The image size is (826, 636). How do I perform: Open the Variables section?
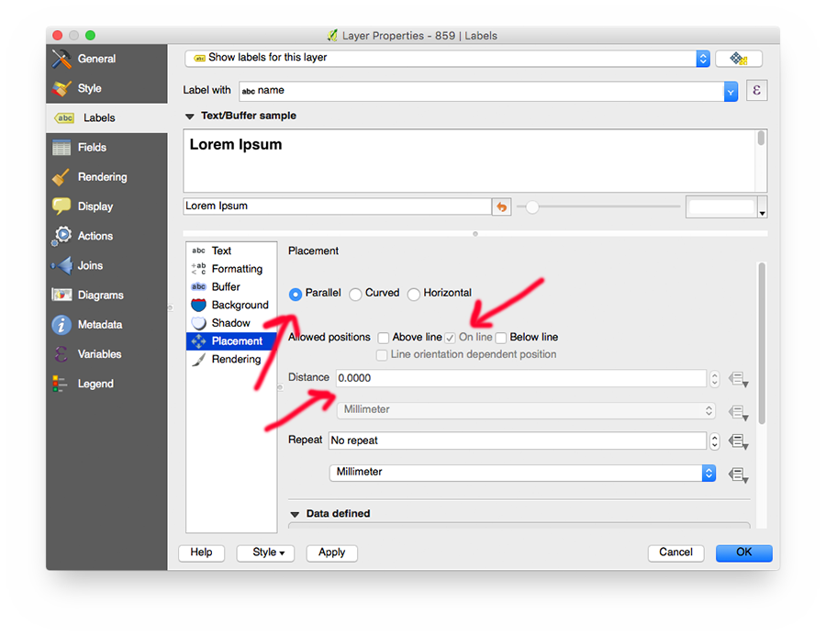coord(106,353)
